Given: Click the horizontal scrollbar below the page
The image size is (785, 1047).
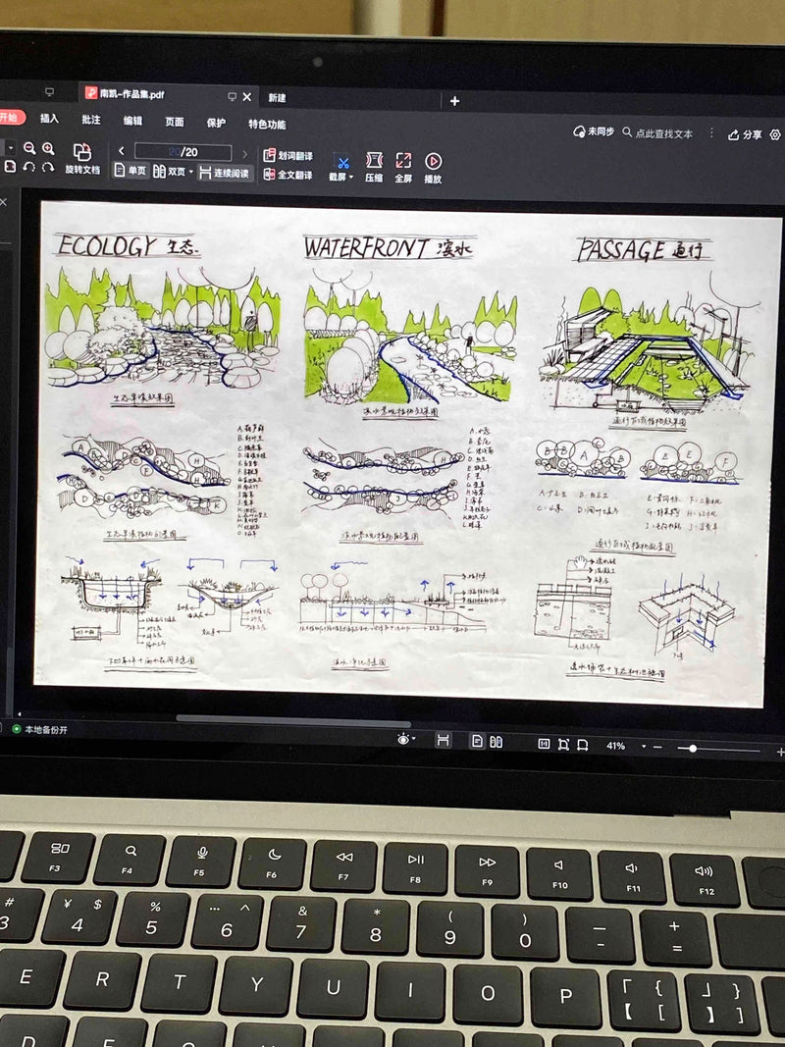Looking at the screenshot, I should pyautogui.click(x=293, y=720).
